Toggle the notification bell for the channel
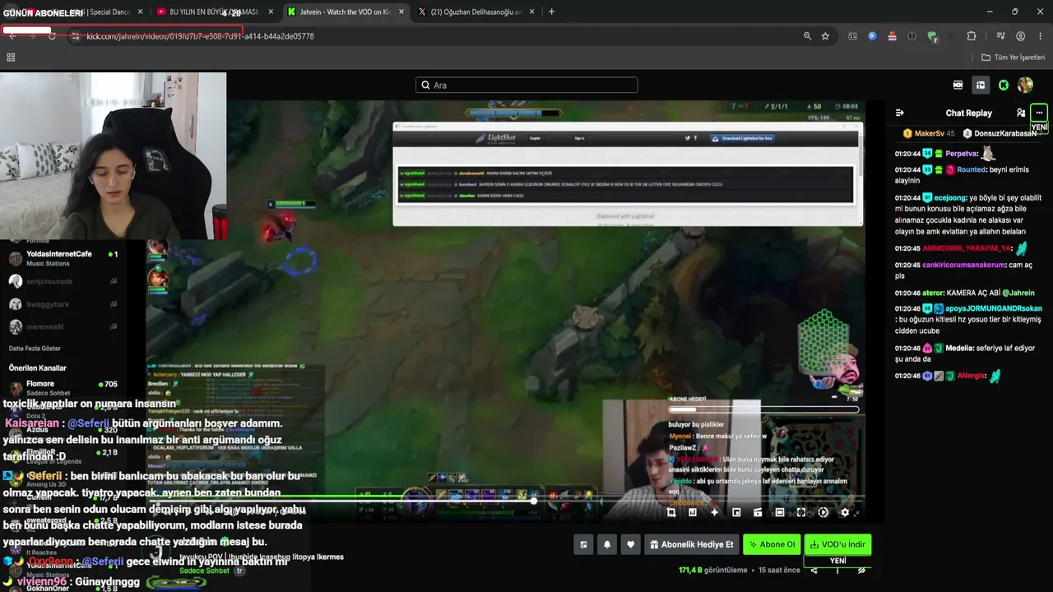1053x592 pixels. [607, 544]
